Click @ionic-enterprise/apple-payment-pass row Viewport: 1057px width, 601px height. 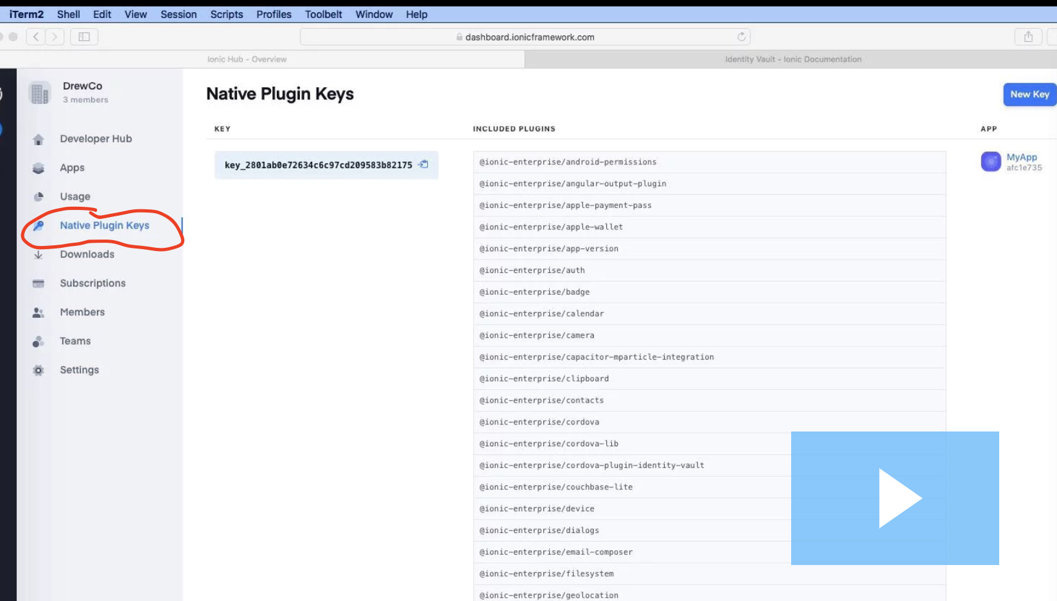point(710,205)
